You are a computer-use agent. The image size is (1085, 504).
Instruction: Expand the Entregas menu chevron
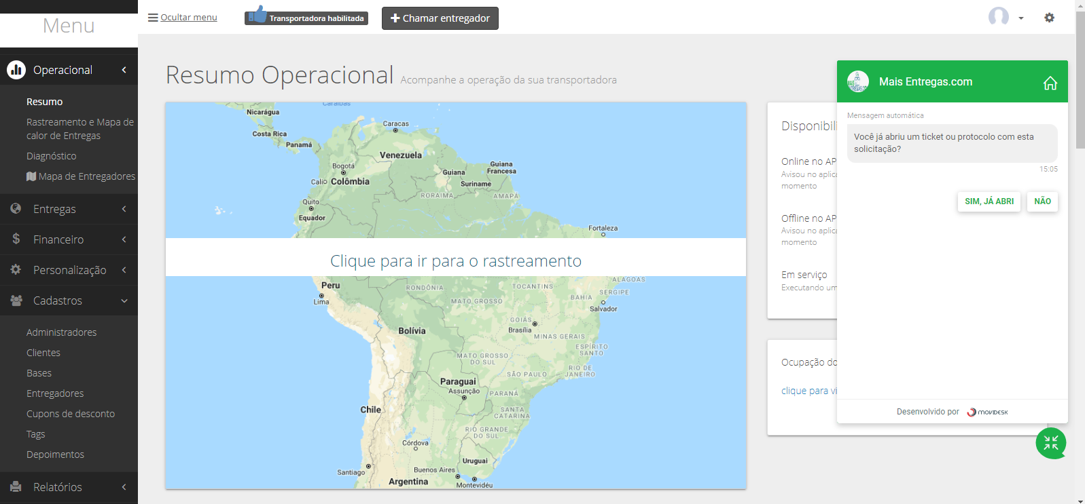(x=124, y=209)
